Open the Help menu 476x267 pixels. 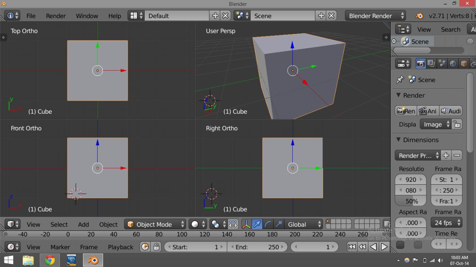pos(115,16)
